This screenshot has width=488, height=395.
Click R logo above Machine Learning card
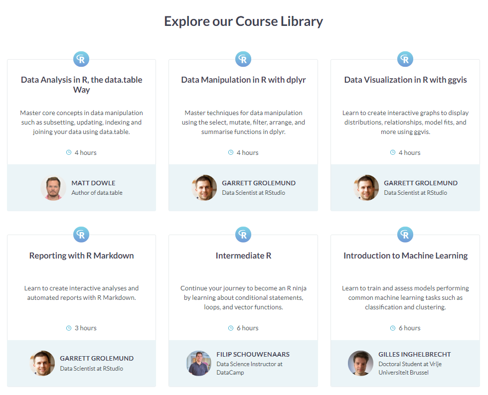click(405, 235)
